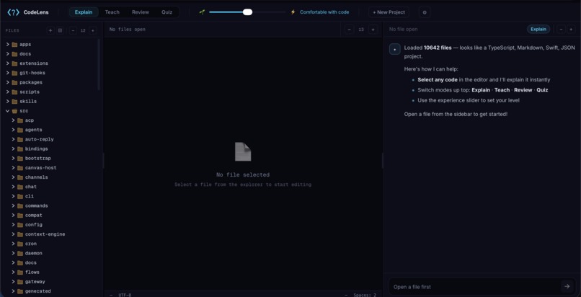
Task: Click the 10642 files text in the chat
Action: point(438,48)
